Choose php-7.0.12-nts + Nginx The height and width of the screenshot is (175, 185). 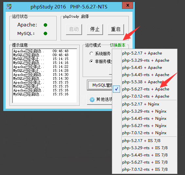pos(145,133)
